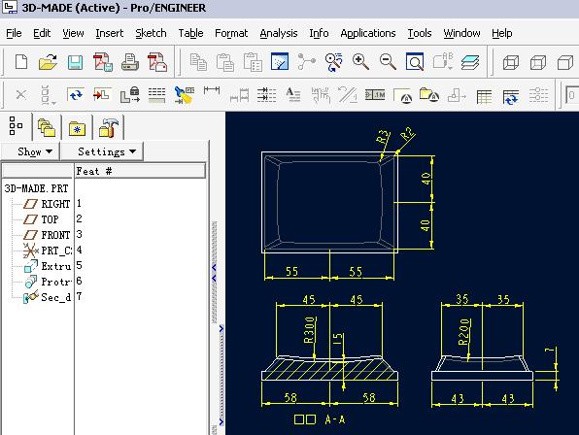The image size is (579, 435).
Task: Click the R300 radius dimension text
Action: pyautogui.click(x=310, y=330)
